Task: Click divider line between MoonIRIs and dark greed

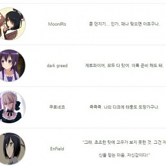Action: pyautogui.click(x=83, y=45)
